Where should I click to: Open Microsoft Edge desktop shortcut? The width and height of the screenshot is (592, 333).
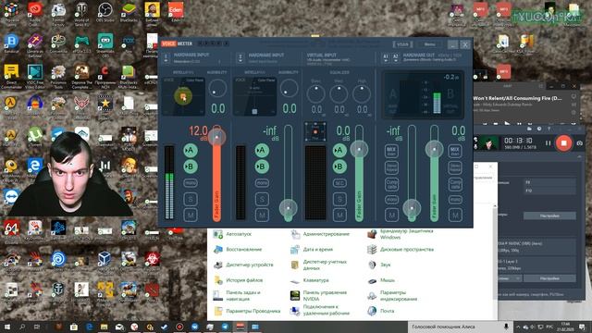[35, 167]
